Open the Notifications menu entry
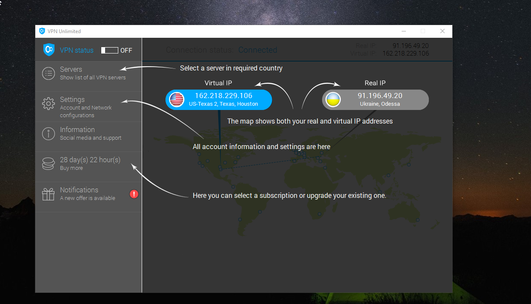The image size is (531, 304). coord(88,197)
